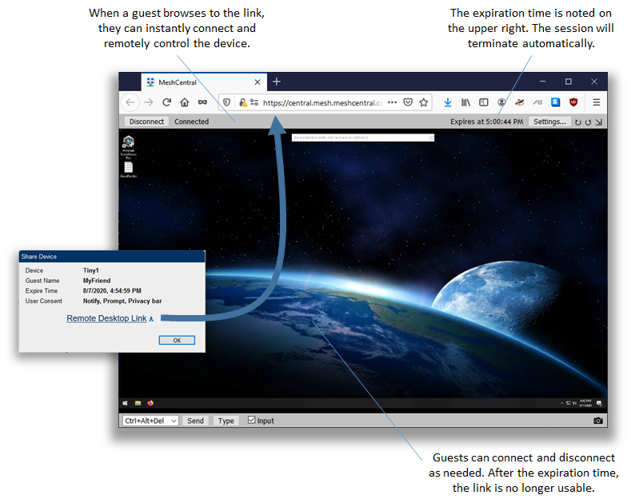Click the white privacy bar on remote desktop
This screenshot has width=631, height=503.
363,138
